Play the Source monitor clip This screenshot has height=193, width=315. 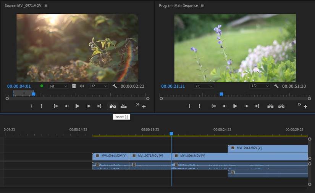77,106
